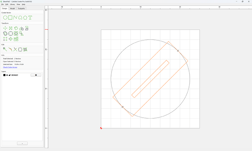Click Check Cutter Access link
The height and width of the screenshot is (151, 252).
tap(10, 67)
